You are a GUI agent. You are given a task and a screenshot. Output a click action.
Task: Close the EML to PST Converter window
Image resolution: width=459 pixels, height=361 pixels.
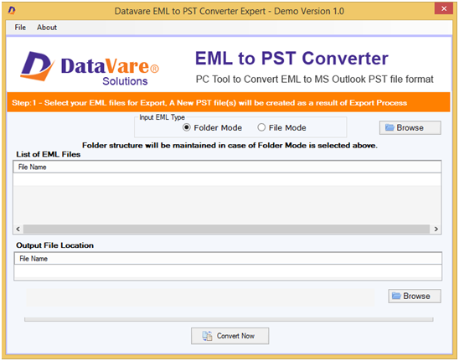coord(444,8)
